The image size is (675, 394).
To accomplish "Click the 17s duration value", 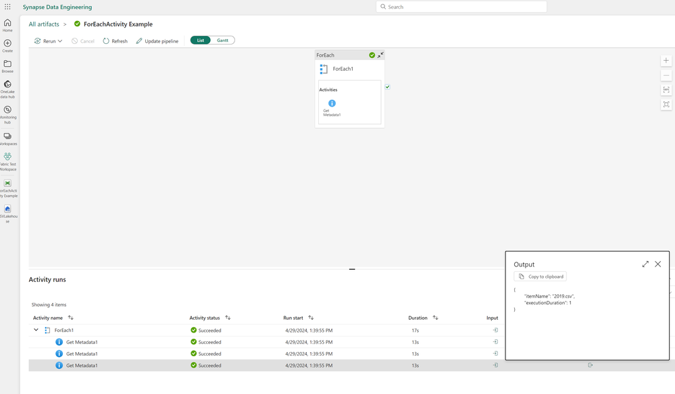I will point(415,331).
